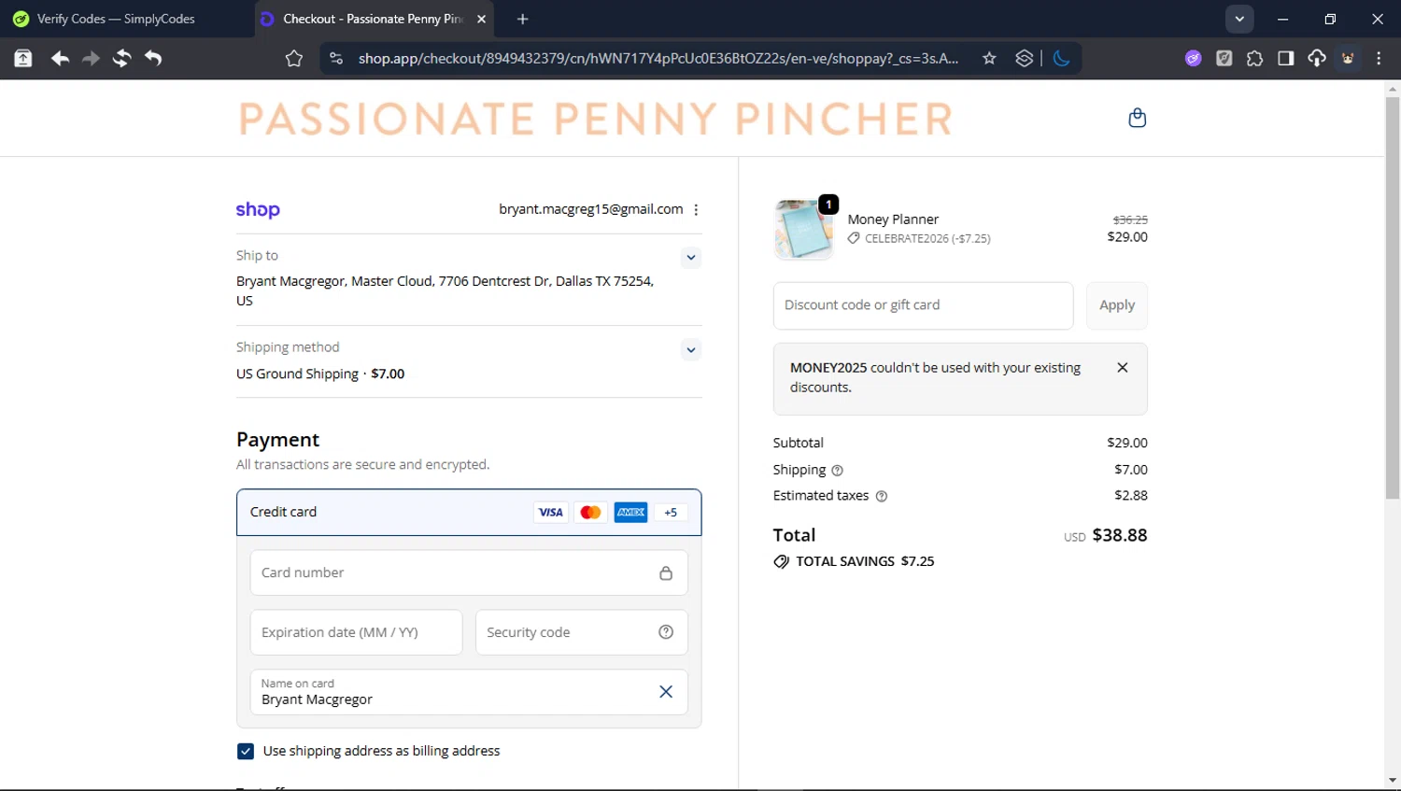Click the Money Planner product name
The image size is (1401, 791).
pos(893,219)
